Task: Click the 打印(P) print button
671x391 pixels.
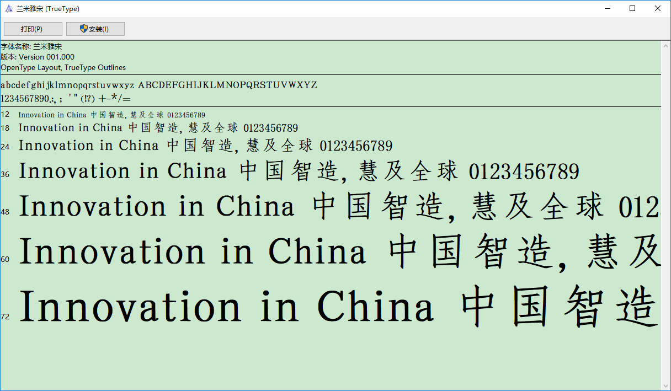Action: (x=34, y=28)
